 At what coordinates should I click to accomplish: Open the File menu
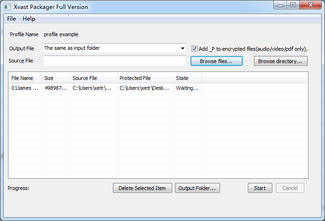[x=11, y=19]
